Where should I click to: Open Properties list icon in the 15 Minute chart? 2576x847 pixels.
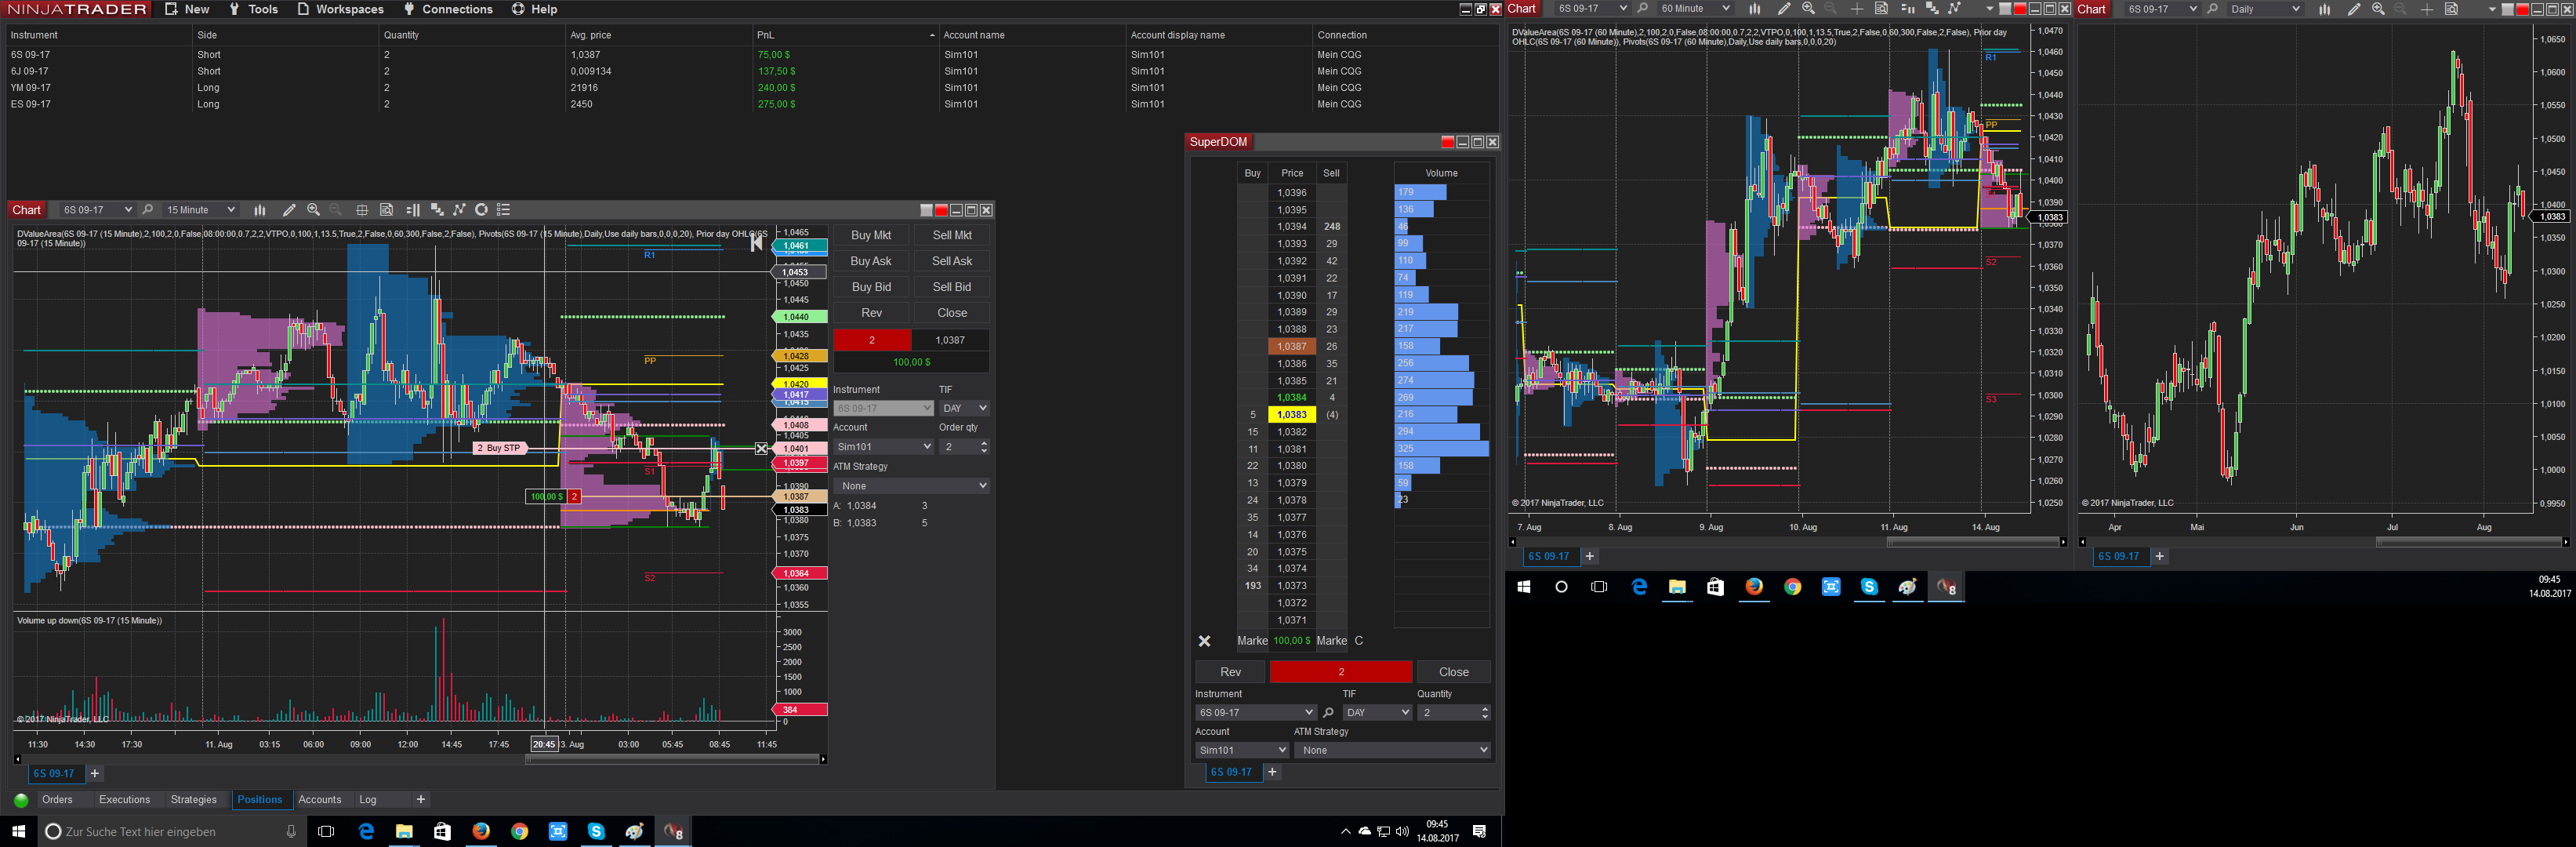pyautogui.click(x=504, y=210)
